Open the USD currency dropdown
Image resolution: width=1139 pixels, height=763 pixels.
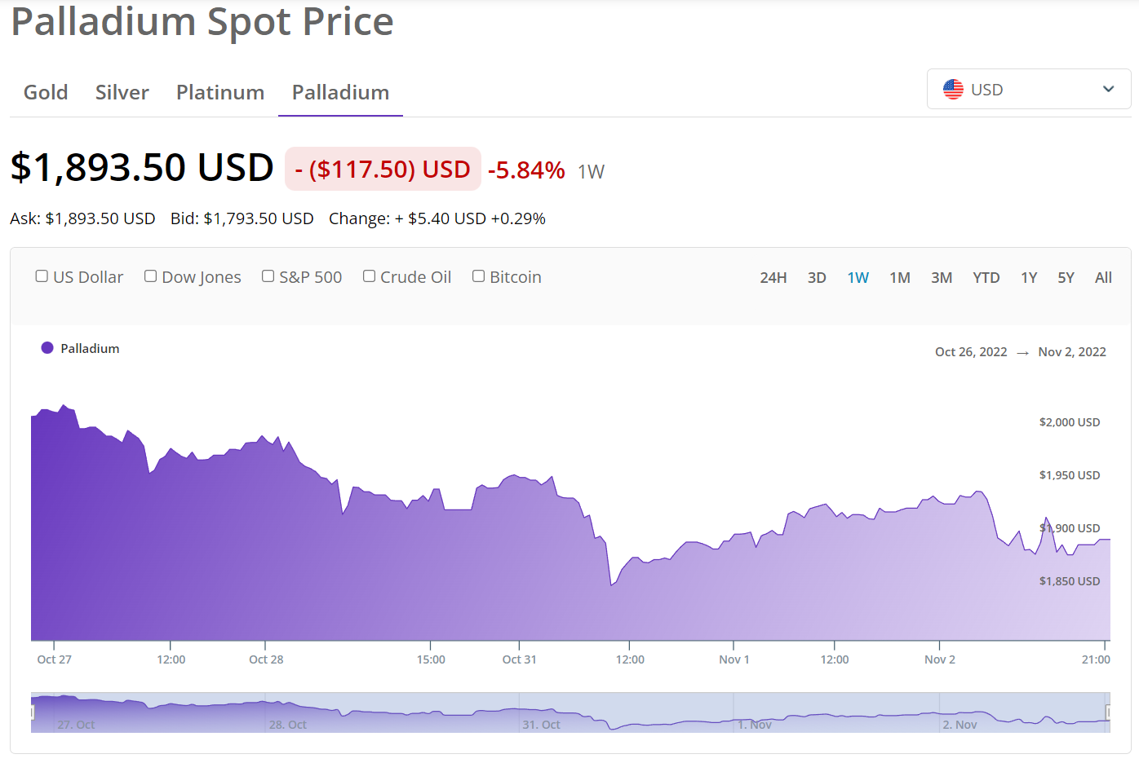(x=1029, y=89)
